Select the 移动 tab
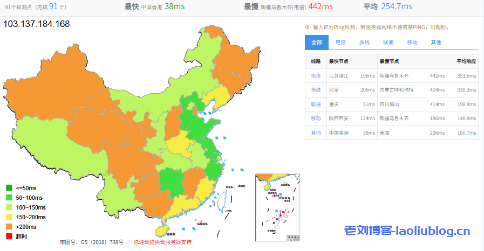 click(x=412, y=42)
